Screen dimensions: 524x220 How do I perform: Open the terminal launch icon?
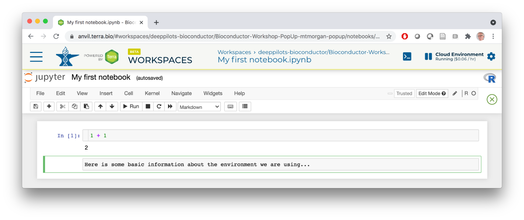coord(407,56)
